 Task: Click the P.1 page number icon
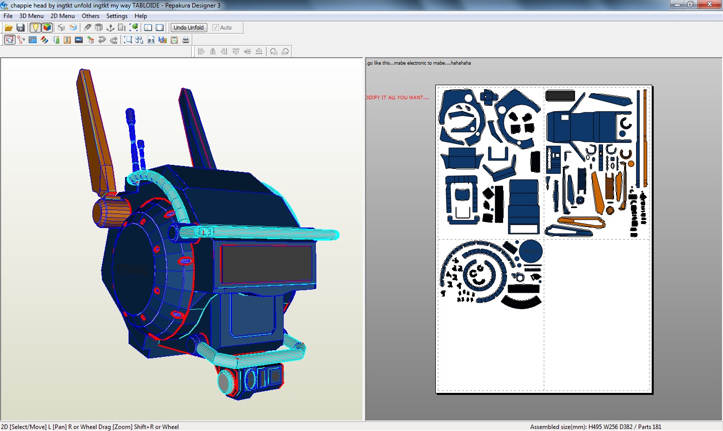pos(151,40)
